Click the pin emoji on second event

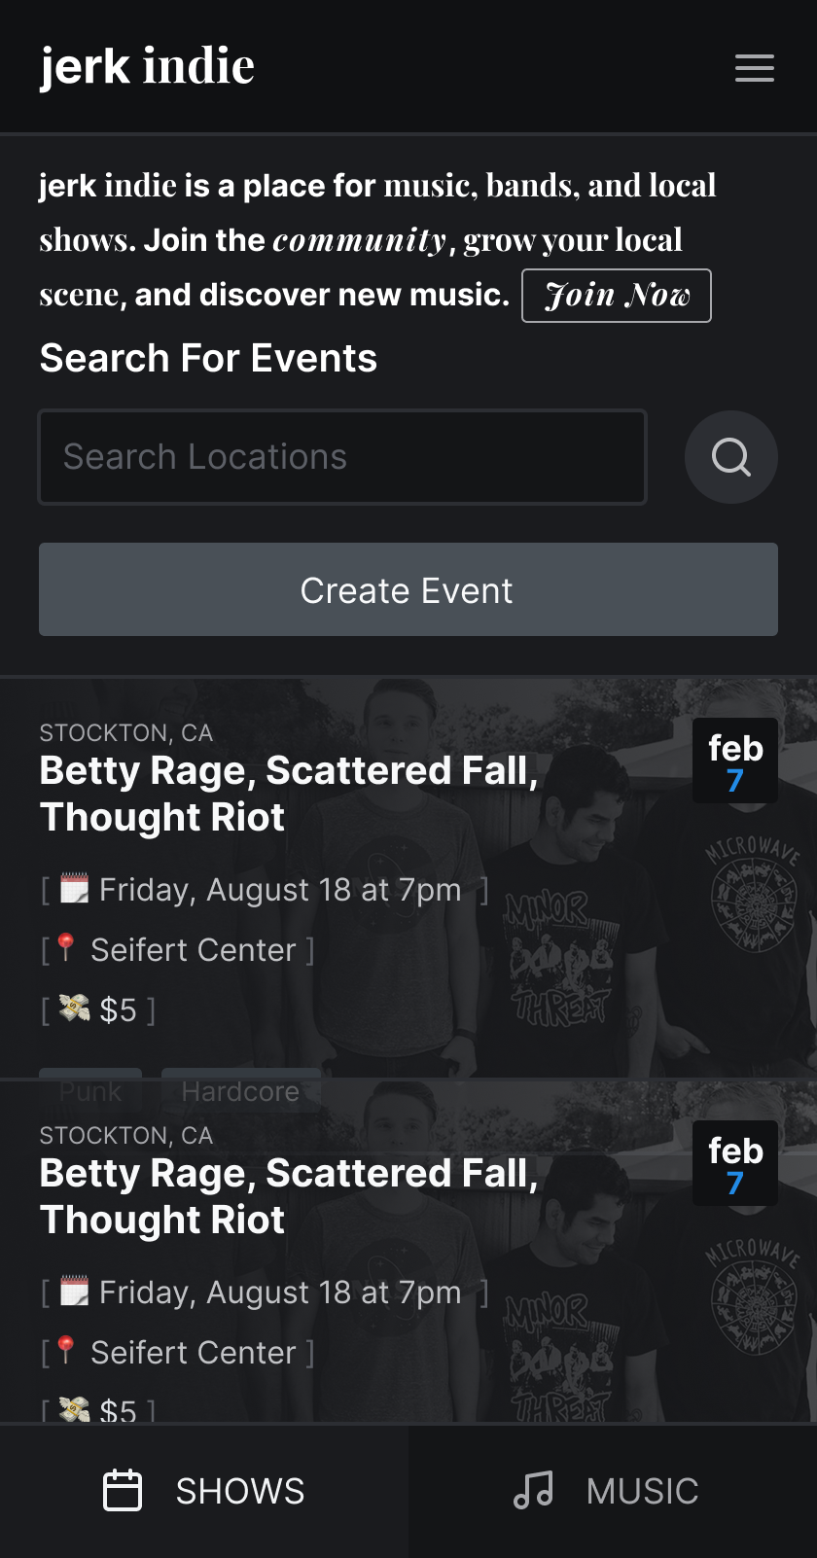[66, 1350]
